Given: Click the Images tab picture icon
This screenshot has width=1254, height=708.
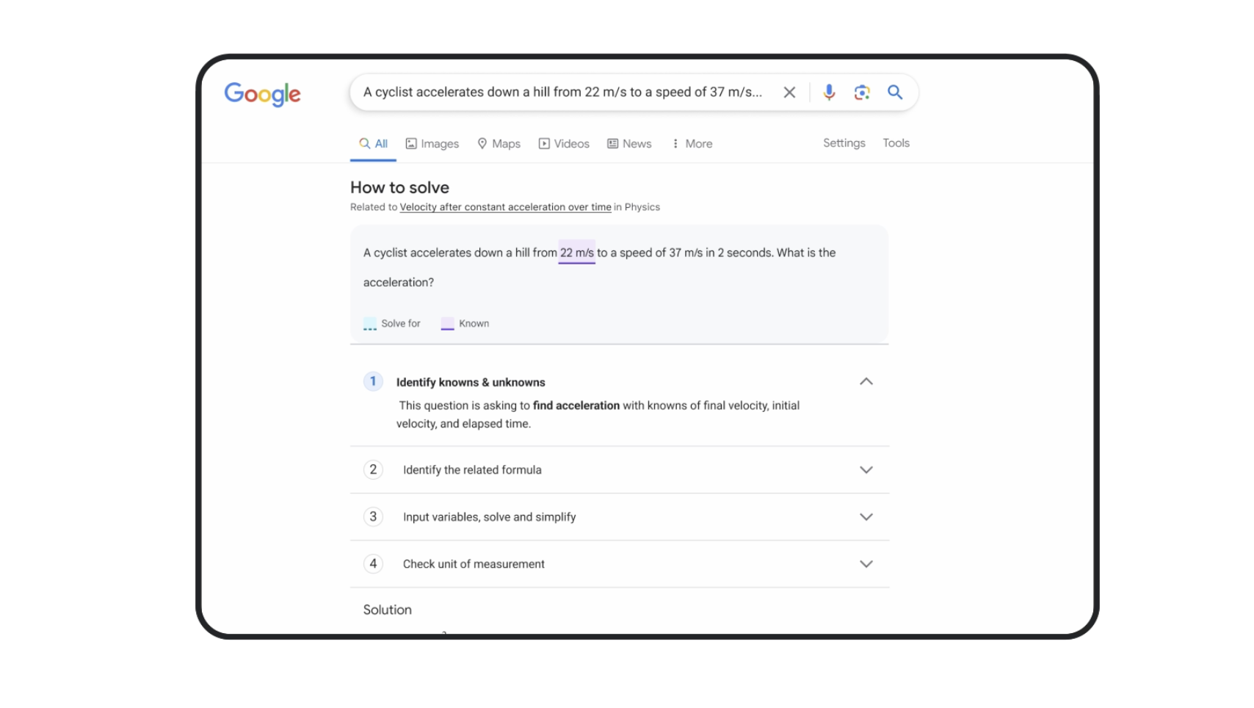Looking at the screenshot, I should click(x=411, y=144).
